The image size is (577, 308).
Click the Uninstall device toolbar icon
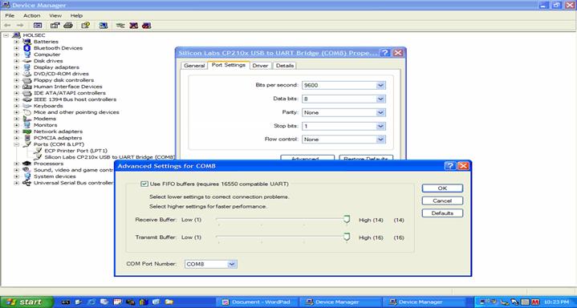point(147,26)
